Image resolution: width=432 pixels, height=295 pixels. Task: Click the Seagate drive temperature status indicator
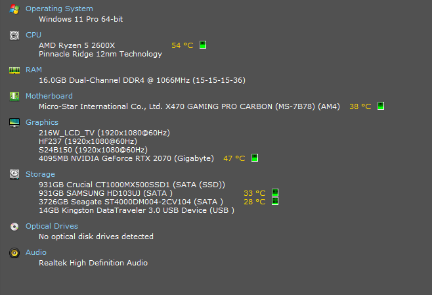click(x=275, y=201)
